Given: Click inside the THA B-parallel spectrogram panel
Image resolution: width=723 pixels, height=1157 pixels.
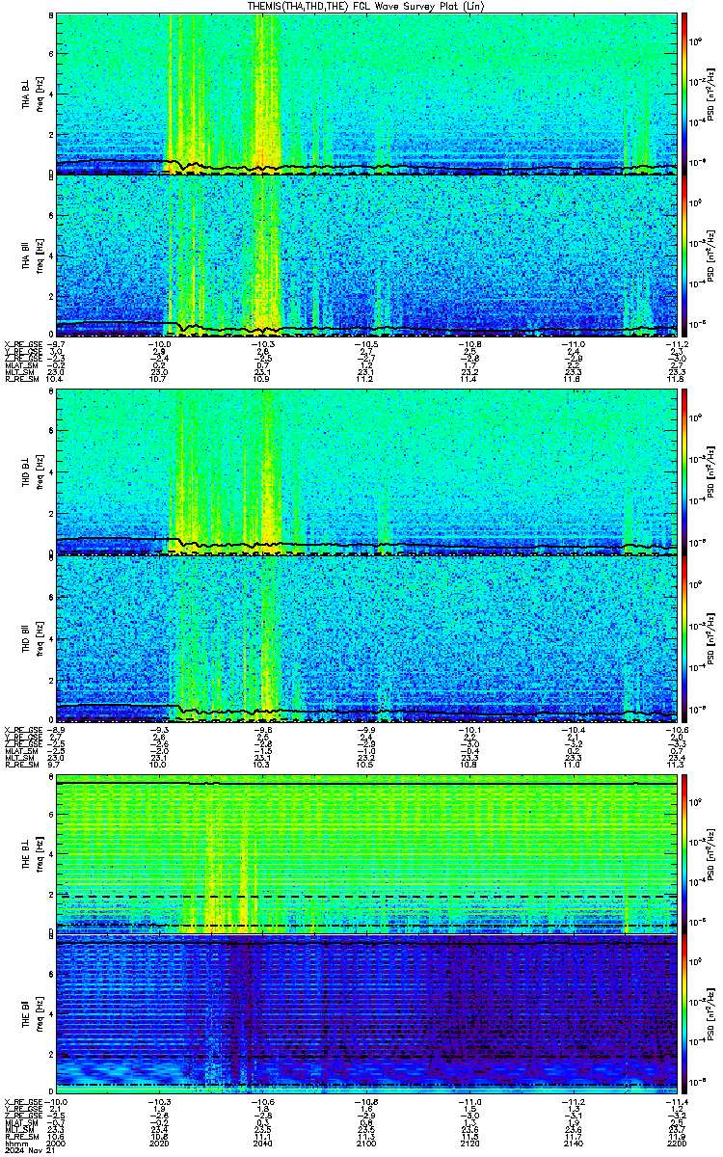Looking at the screenshot, I should [366, 256].
